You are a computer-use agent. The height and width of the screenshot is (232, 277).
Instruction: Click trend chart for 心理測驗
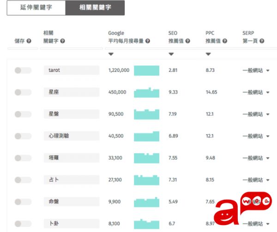click(x=147, y=136)
